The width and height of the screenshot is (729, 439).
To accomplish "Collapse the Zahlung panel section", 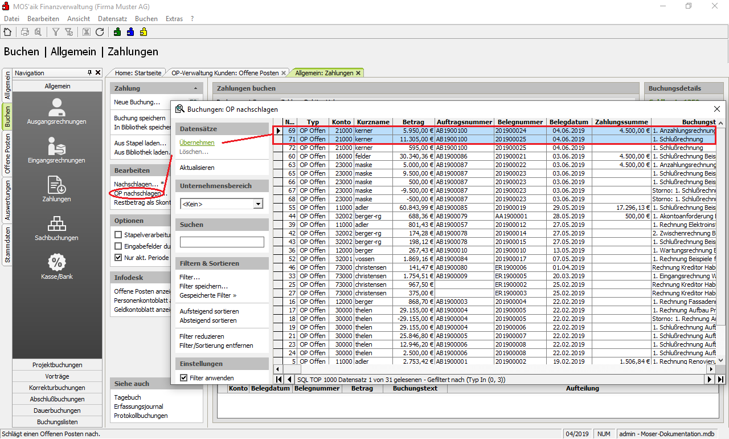I will 196,89.
